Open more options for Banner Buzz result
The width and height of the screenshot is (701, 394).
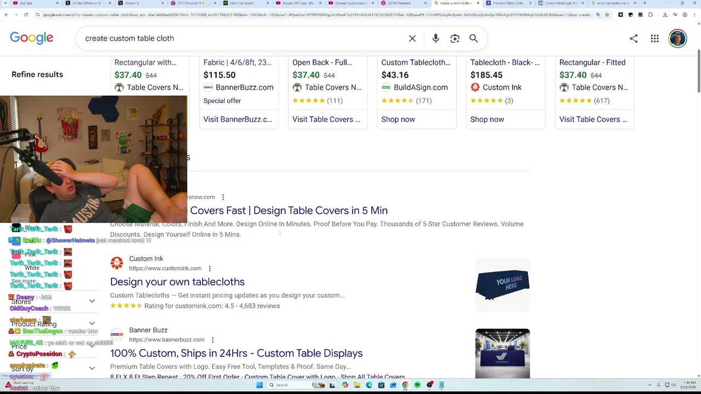pyautogui.click(x=212, y=340)
